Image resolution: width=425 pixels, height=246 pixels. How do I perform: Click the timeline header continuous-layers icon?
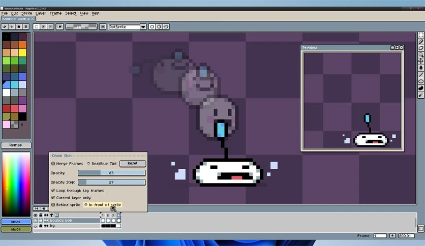(46, 215)
